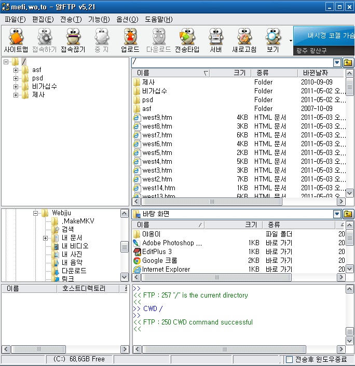This screenshot has height=366, width=355.
Task: Click the 보기 view icon
Action: coord(272,40)
